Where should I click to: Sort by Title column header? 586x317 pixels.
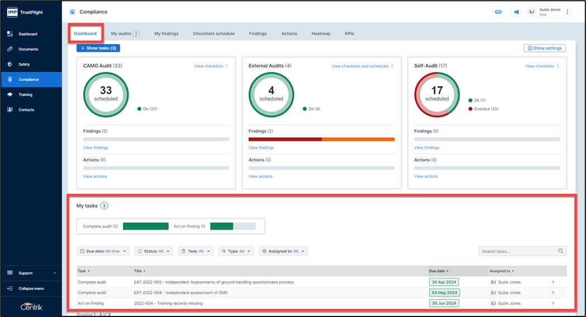click(140, 271)
